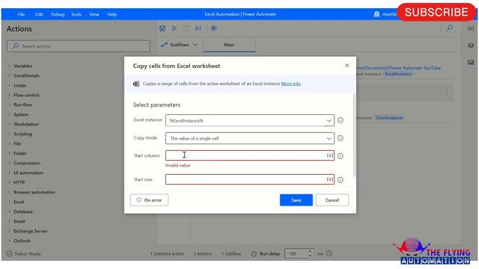Click info icon next to Copy mode
Screen dimensions: 479x269
(341, 138)
